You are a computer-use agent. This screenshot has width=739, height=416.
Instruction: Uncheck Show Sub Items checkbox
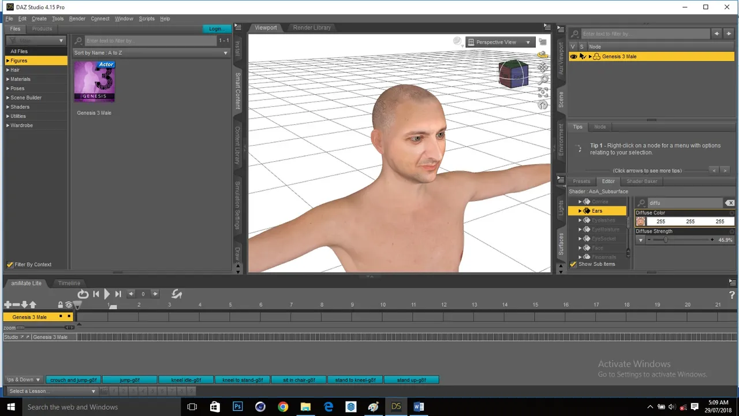573,264
